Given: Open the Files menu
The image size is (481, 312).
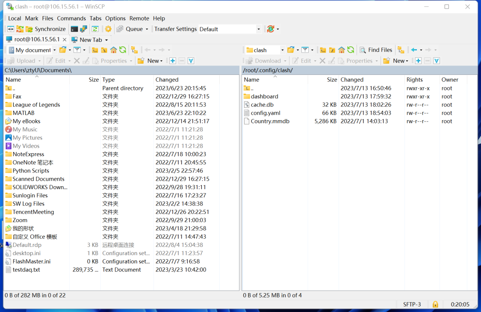Looking at the screenshot, I should (47, 18).
